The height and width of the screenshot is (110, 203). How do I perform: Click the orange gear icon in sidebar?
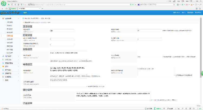tap(3, 18)
